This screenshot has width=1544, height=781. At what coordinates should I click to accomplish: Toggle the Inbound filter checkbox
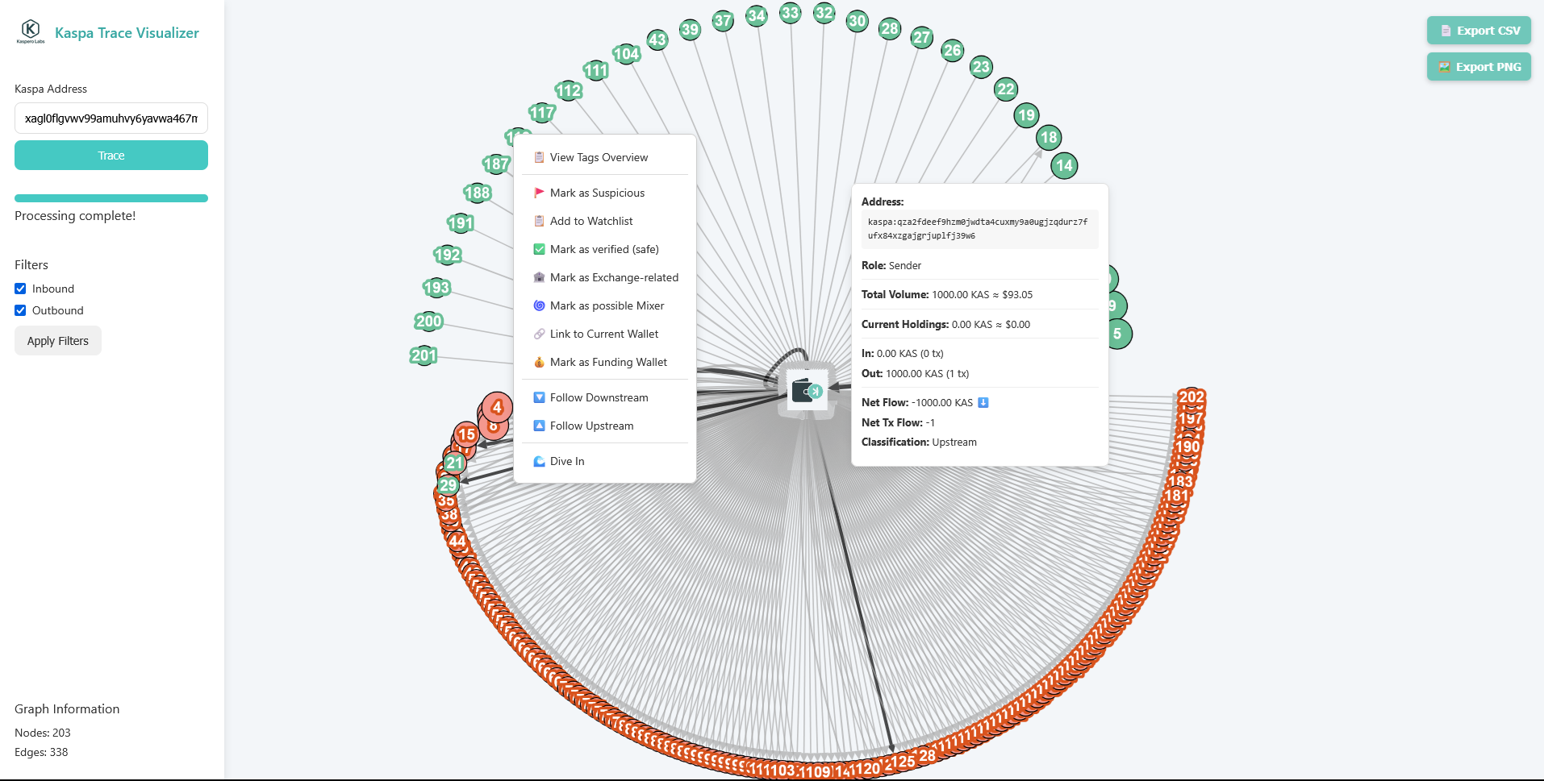click(20, 289)
